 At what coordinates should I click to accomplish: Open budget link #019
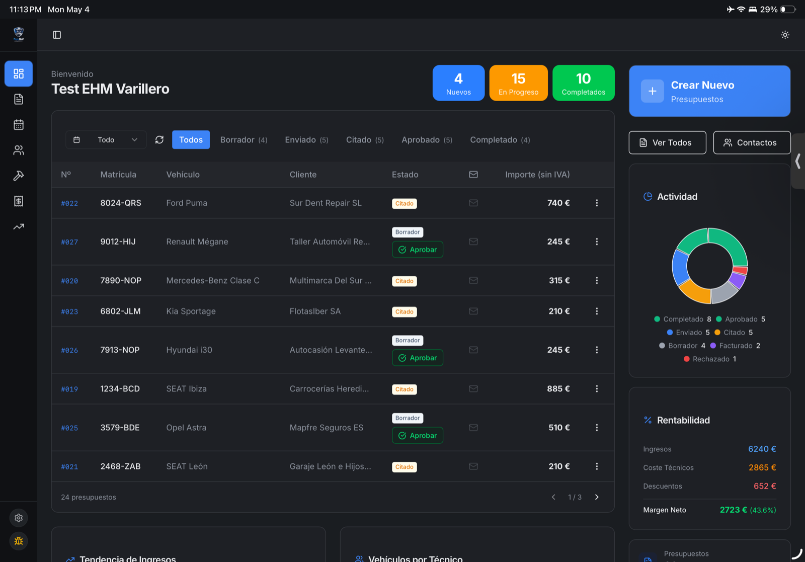69,389
